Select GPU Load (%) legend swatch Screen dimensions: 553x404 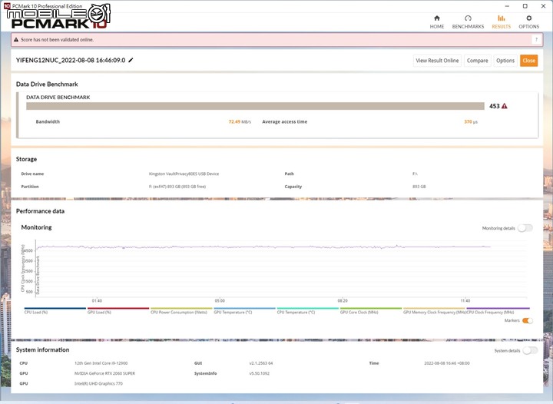click(118, 308)
